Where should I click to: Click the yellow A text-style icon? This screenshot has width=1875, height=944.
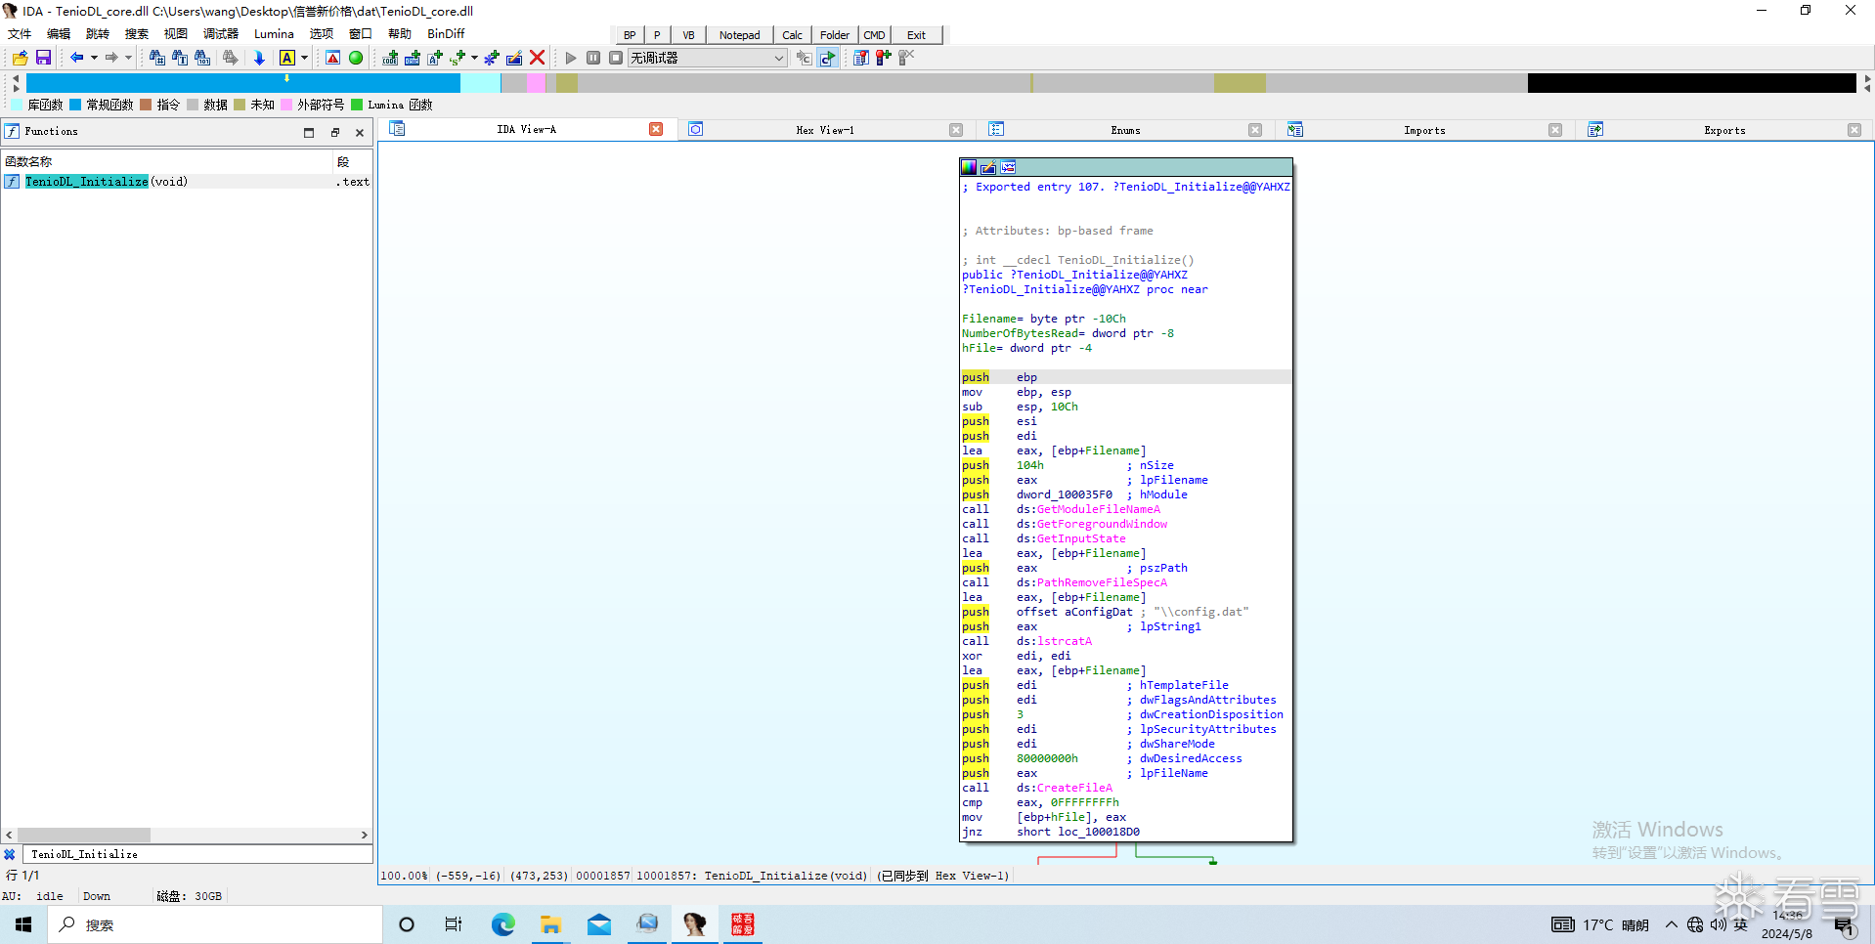287,58
